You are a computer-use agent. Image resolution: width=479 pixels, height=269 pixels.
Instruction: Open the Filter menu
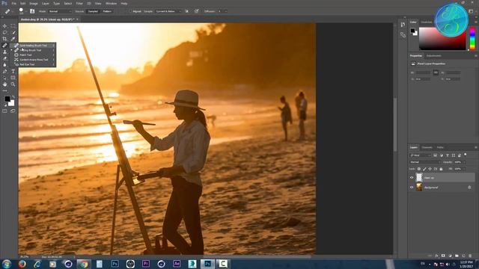pyautogui.click(x=79, y=3)
